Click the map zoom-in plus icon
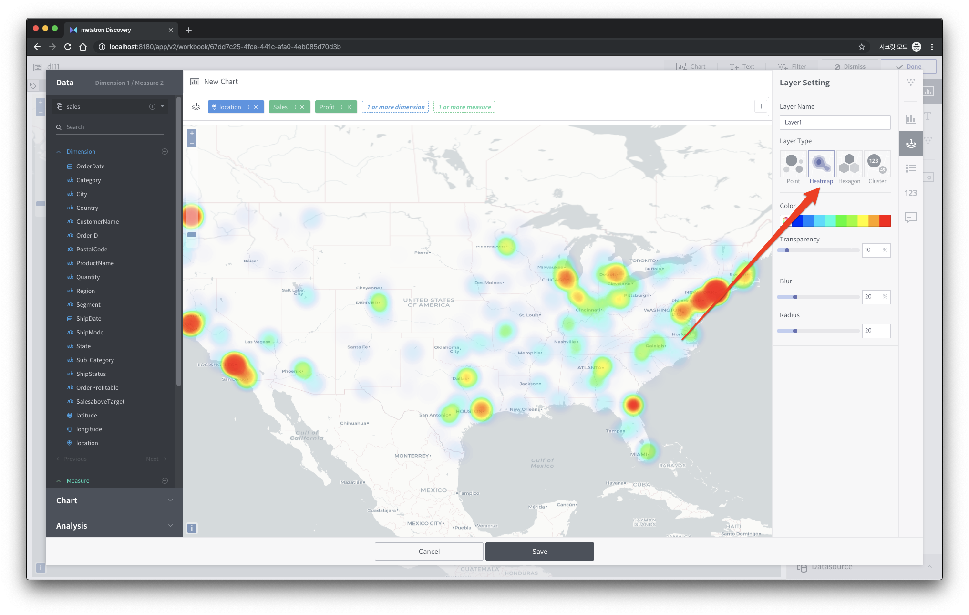 click(x=192, y=133)
